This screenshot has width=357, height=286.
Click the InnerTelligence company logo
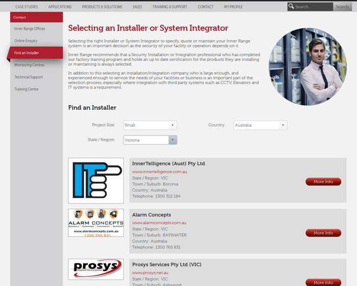96,181
